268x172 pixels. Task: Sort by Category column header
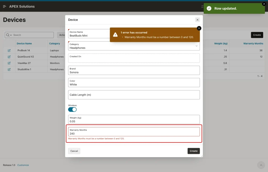tap(54, 43)
